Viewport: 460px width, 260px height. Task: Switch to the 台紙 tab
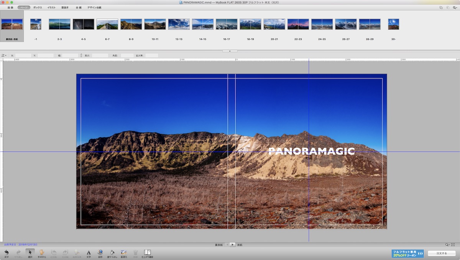pos(79,7)
